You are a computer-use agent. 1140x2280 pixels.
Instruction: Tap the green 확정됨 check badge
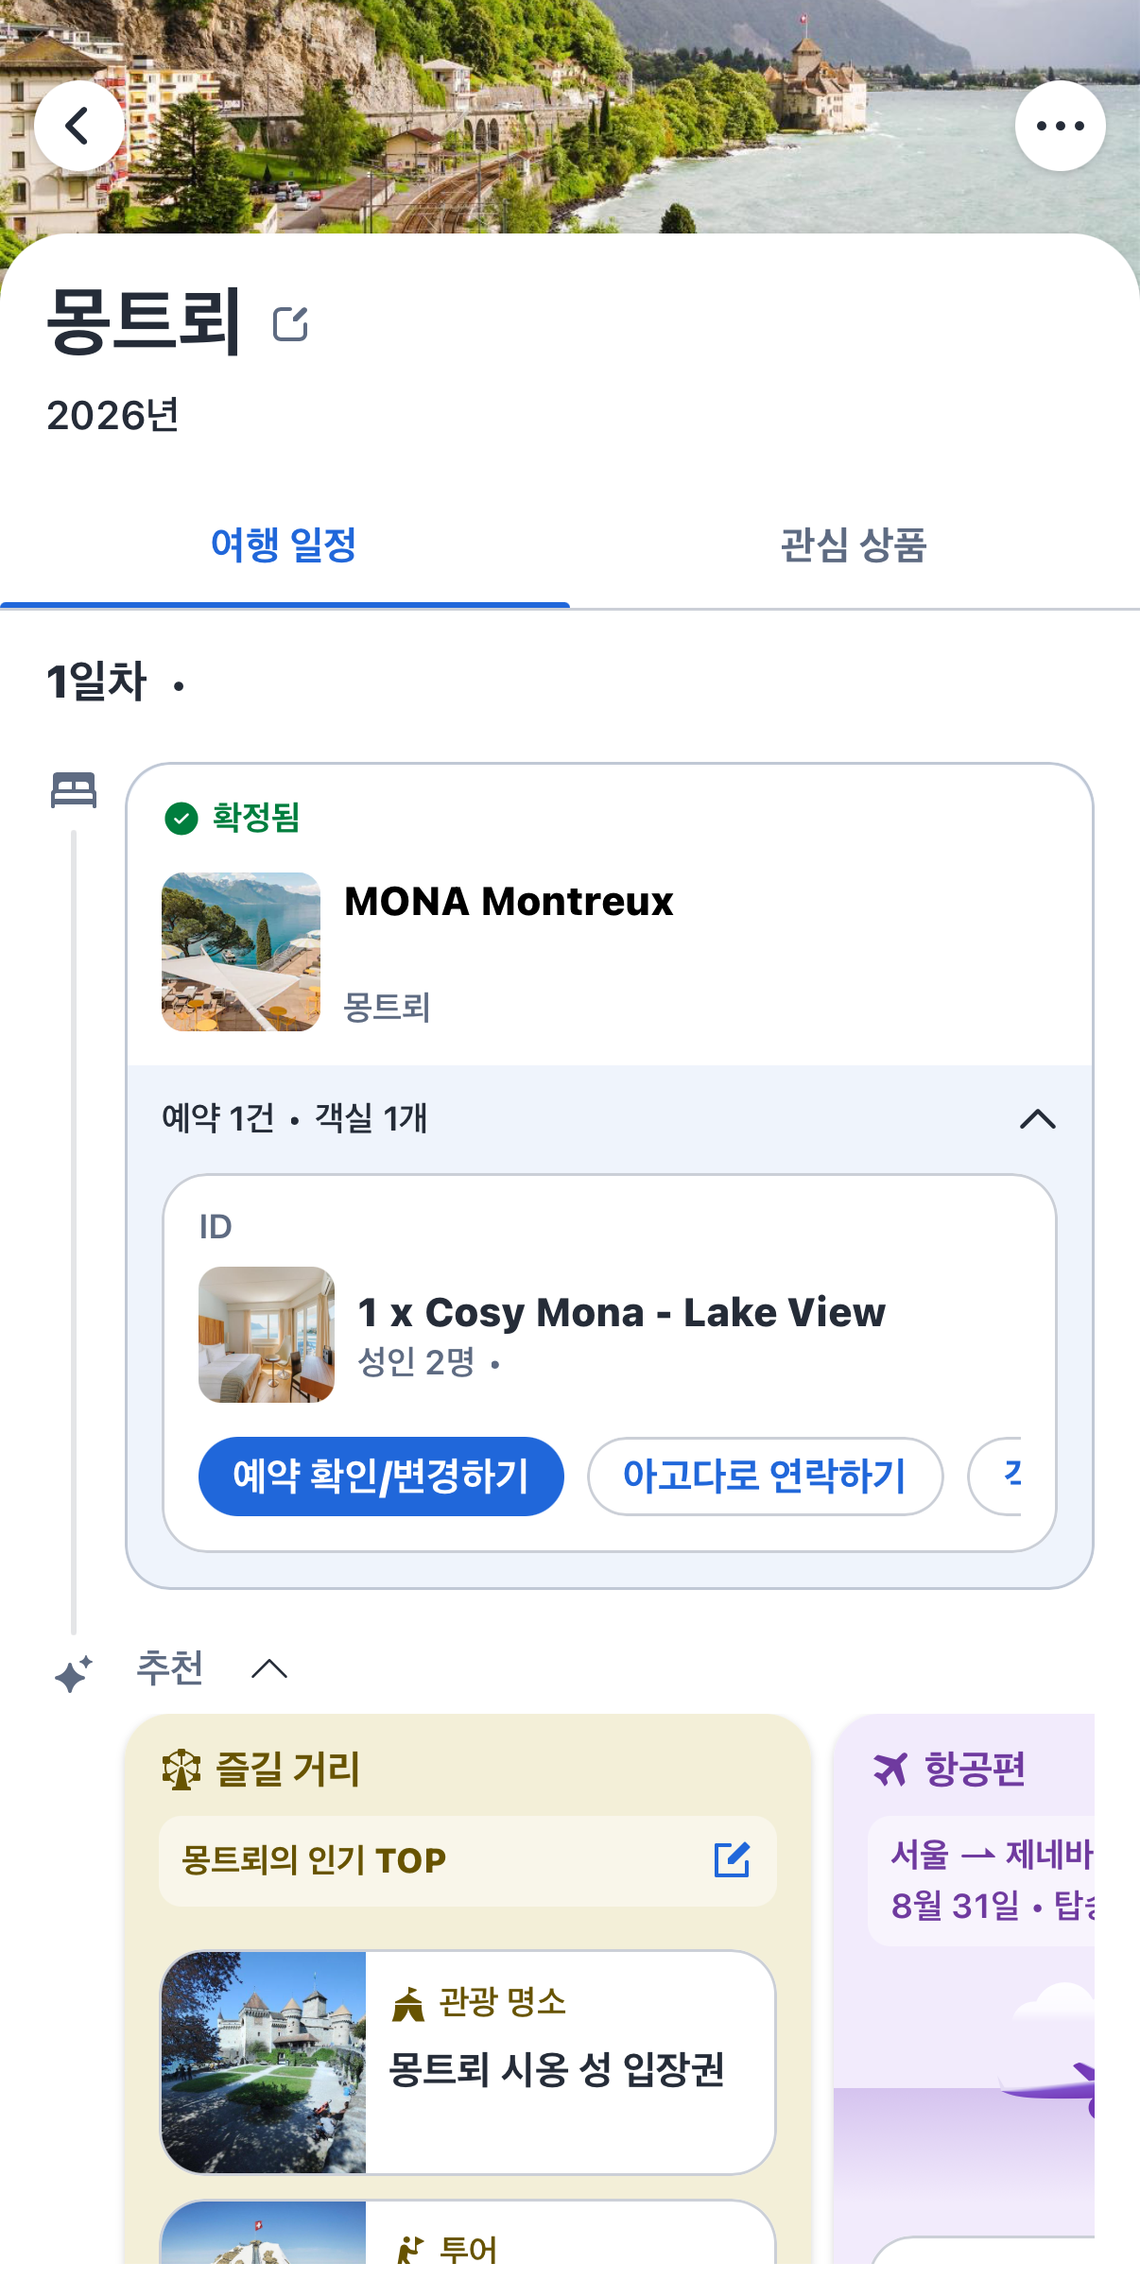tap(181, 819)
